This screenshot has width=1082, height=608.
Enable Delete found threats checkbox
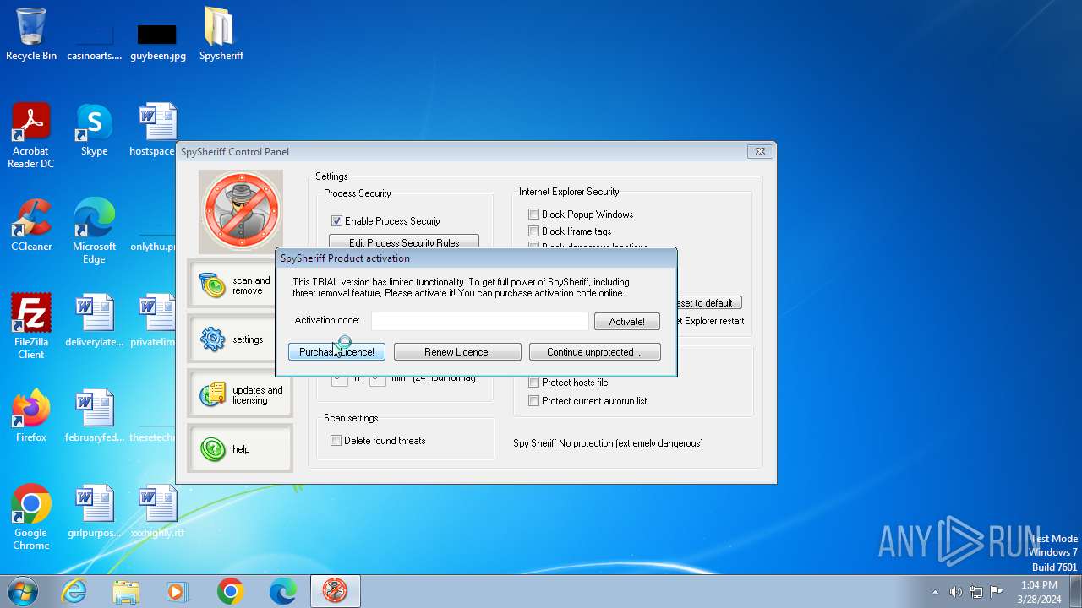336,441
